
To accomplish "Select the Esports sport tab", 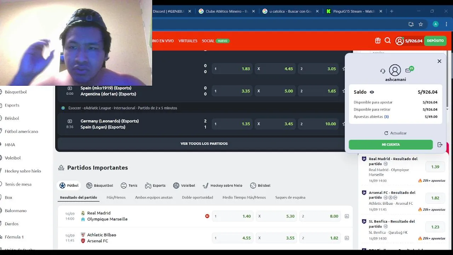I will click(155, 185).
